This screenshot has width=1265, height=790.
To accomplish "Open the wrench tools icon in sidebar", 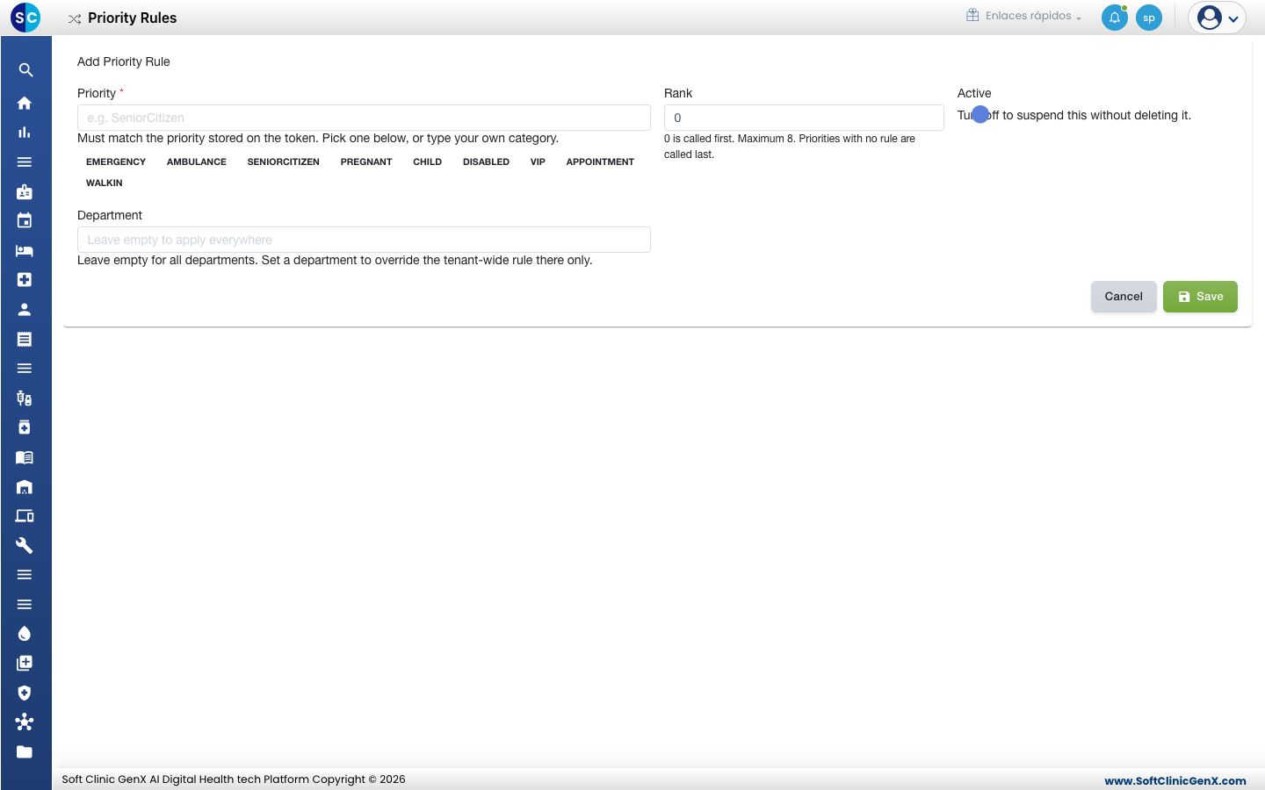I will point(25,546).
